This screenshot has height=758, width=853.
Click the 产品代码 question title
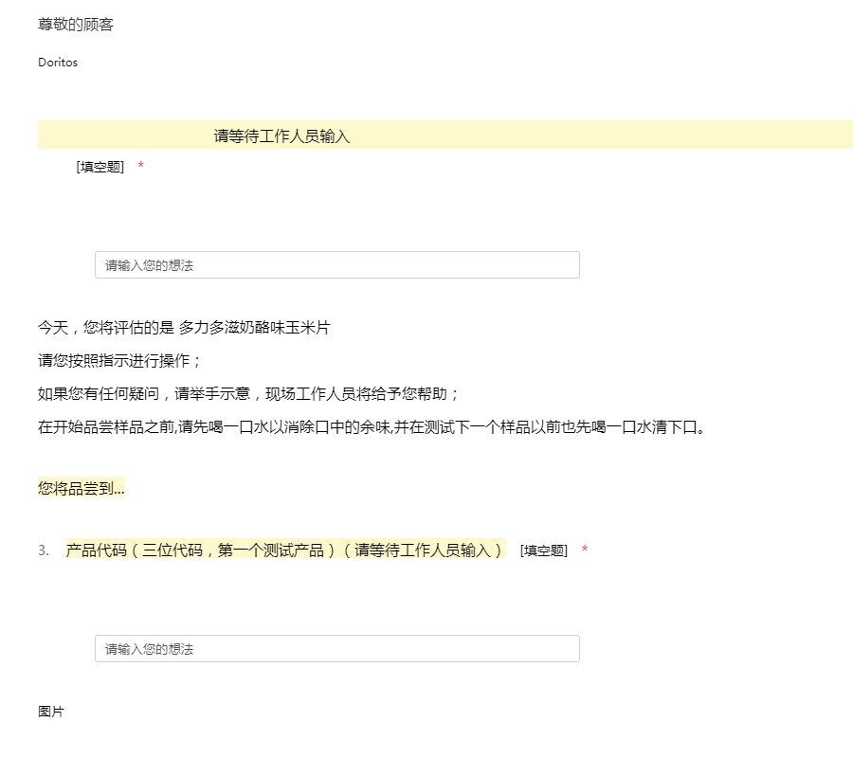[96, 550]
